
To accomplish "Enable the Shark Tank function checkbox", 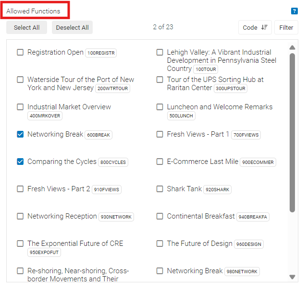I will pyautogui.click(x=159, y=189).
